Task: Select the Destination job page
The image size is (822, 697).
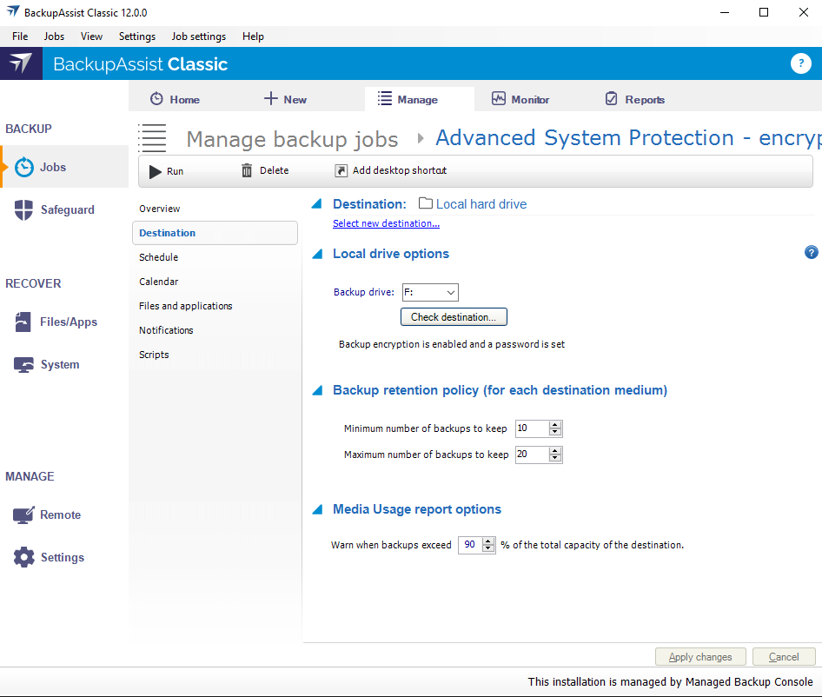Action: click(x=215, y=233)
